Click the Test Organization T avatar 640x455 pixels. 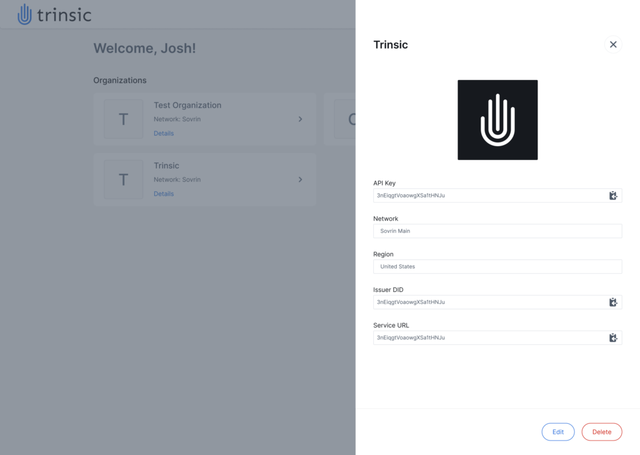[x=123, y=119]
